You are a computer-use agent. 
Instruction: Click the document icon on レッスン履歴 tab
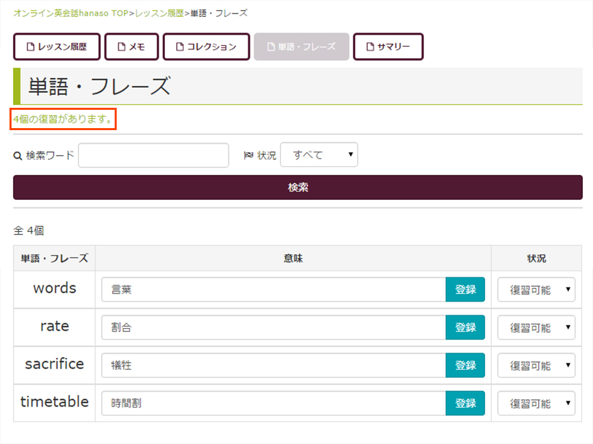click(31, 47)
